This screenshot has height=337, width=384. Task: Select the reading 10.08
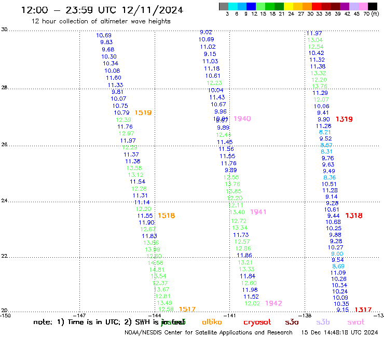pyautogui.click(x=112, y=71)
